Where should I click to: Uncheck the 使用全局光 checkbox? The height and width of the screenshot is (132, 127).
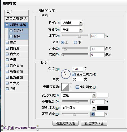pyautogui.click(x=74, y=74)
